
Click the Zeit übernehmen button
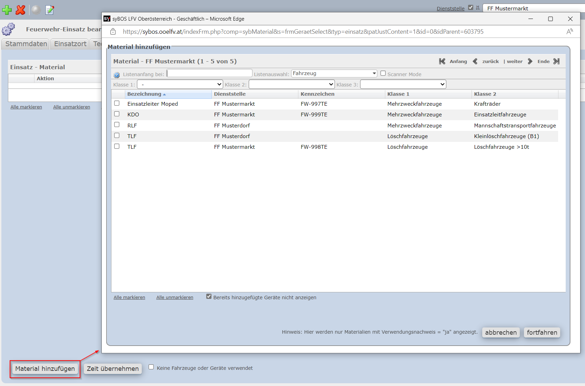click(x=113, y=369)
